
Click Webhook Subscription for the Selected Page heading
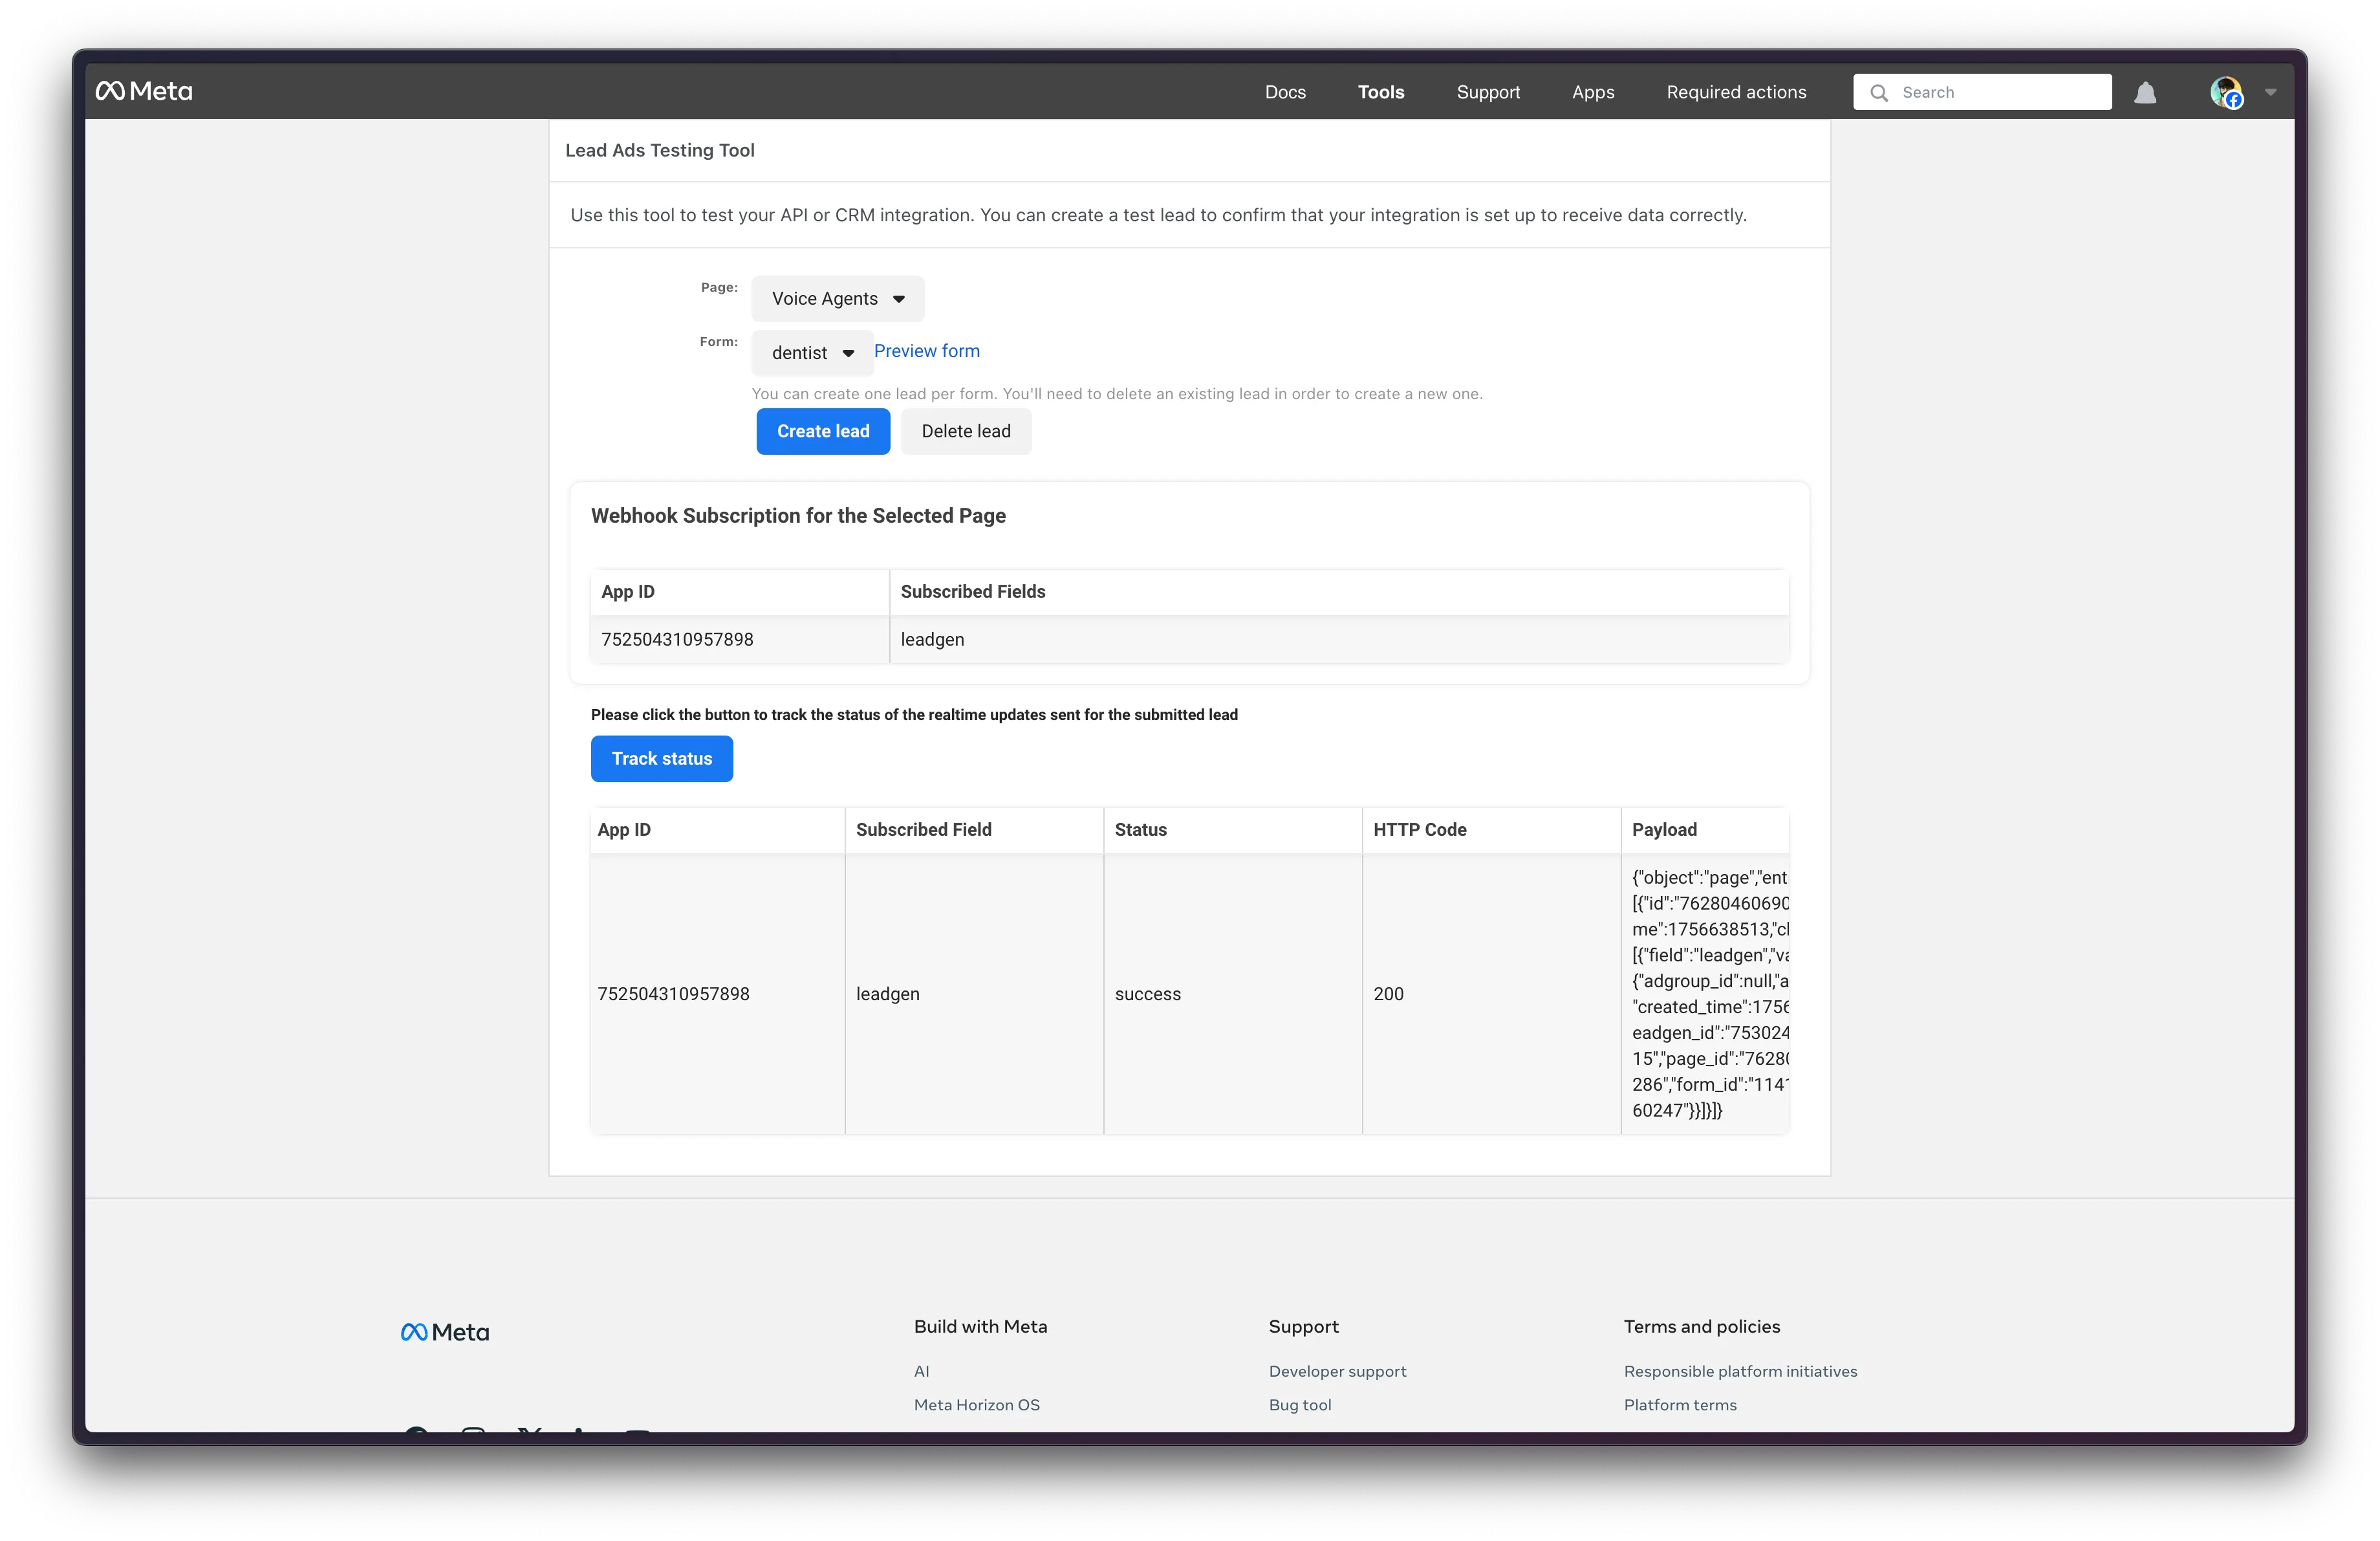[798, 516]
